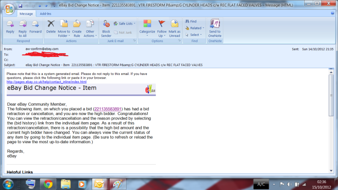The height and width of the screenshot is (190, 338).
Task: Open Follow Up flag menu
Action: pos(162,29)
